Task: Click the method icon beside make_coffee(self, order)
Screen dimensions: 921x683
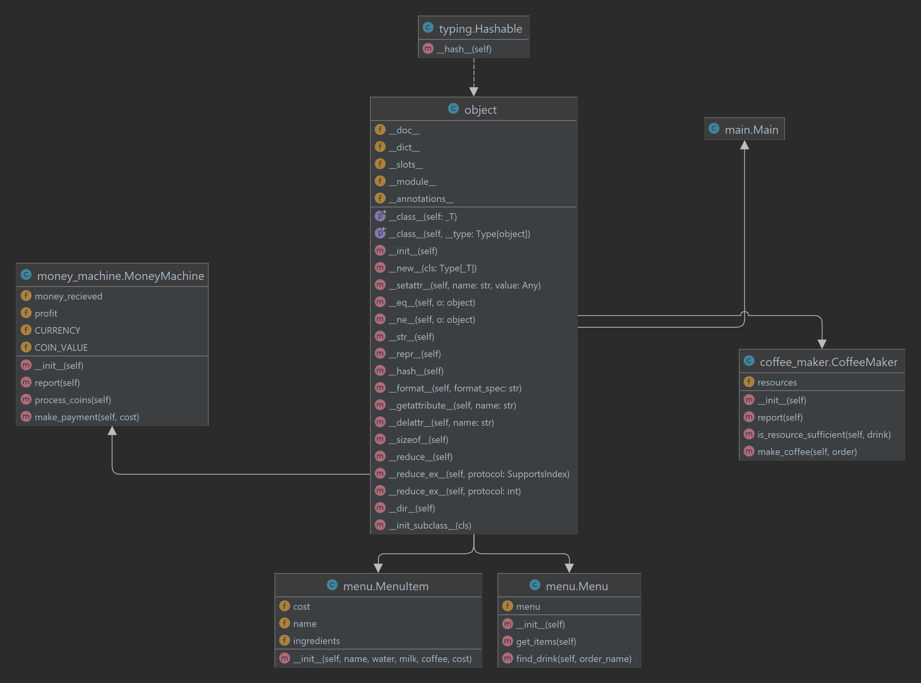Action: [x=749, y=451]
